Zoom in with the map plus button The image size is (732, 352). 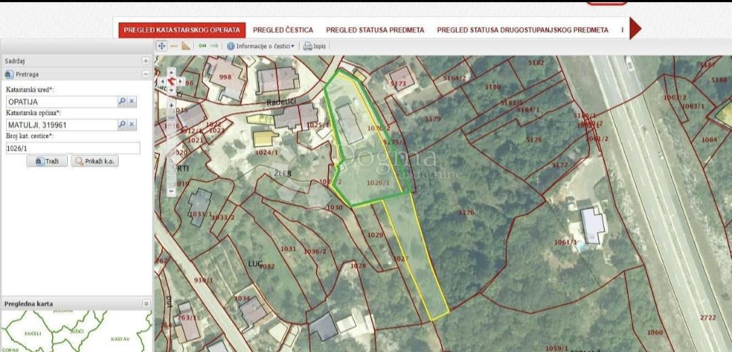pyautogui.click(x=171, y=106)
